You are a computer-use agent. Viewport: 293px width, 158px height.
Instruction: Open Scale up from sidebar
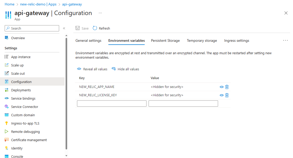(17, 65)
